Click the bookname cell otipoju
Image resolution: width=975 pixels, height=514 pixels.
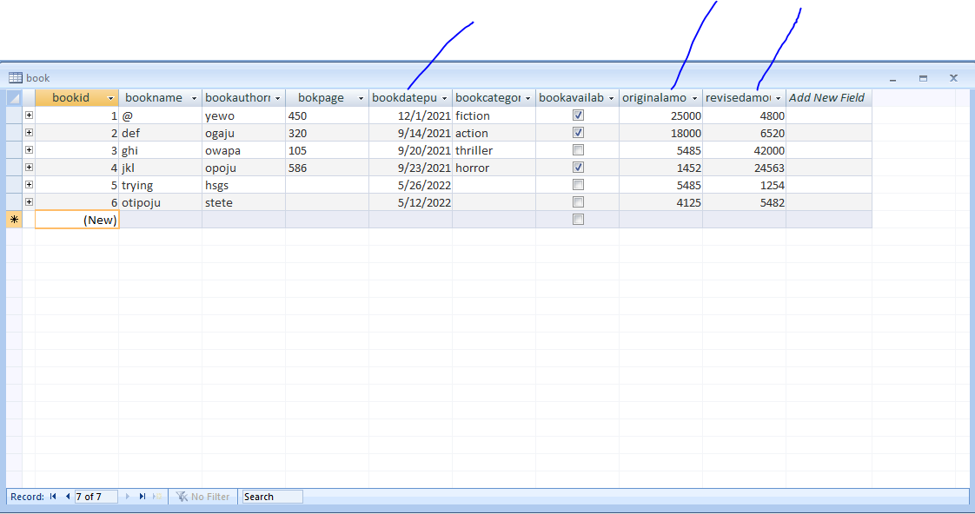pos(161,202)
